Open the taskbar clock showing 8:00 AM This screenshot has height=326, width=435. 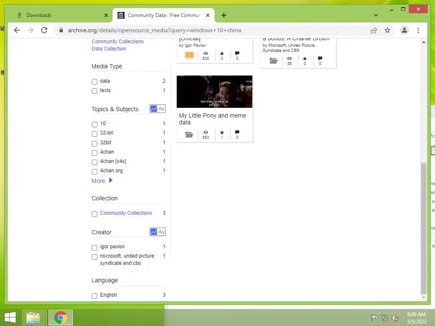click(x=416, y=318)
